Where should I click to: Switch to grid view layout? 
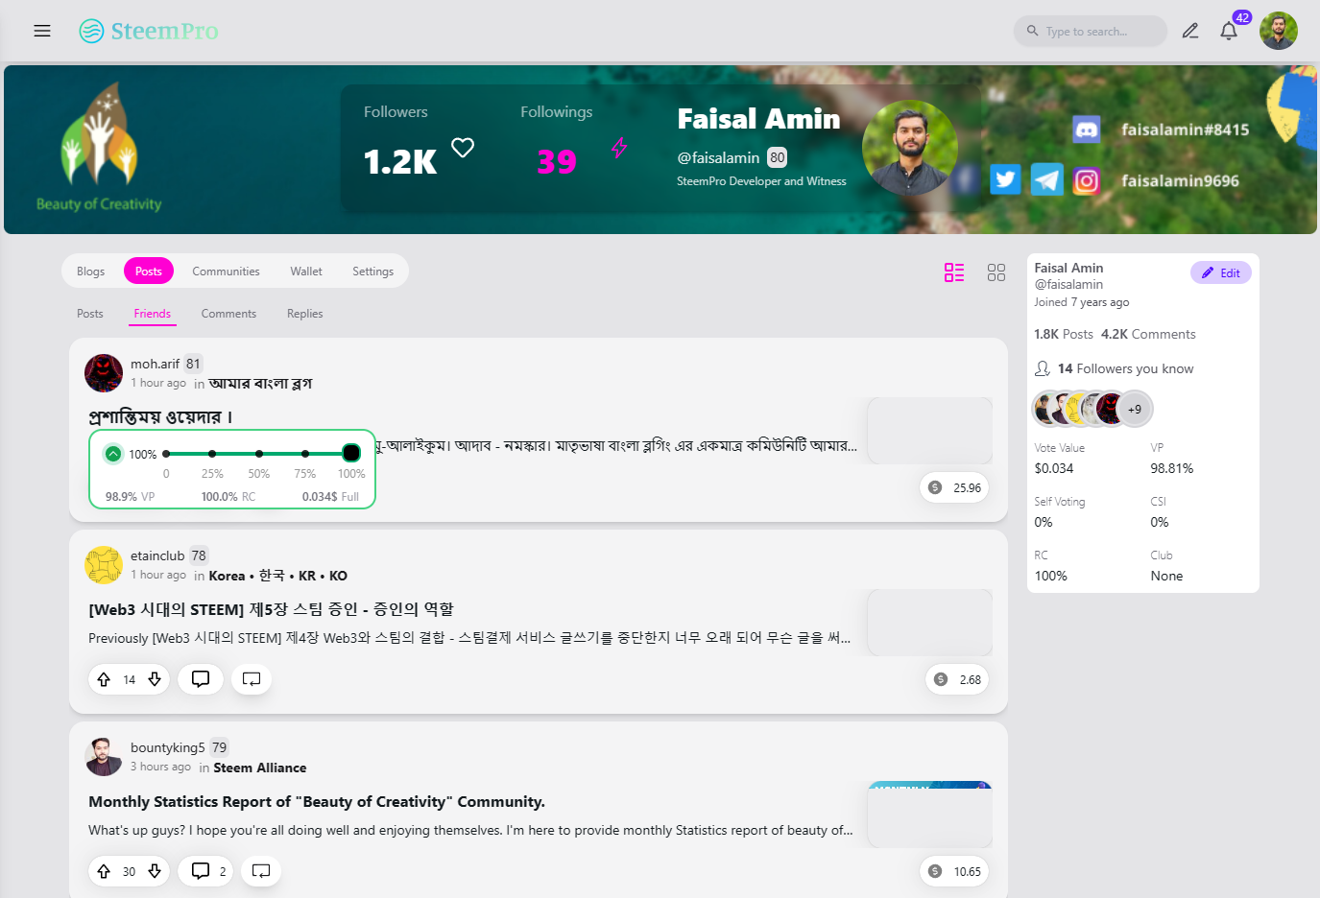click(996, 272)
